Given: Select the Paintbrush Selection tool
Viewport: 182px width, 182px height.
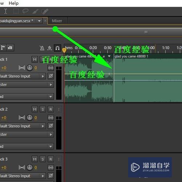Looking at the screenshot, I should [x=35, y=12].
